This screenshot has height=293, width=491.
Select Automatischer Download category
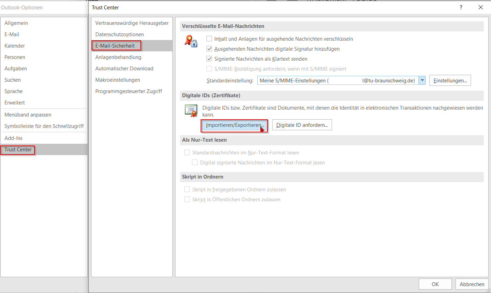tap(132, 69)
